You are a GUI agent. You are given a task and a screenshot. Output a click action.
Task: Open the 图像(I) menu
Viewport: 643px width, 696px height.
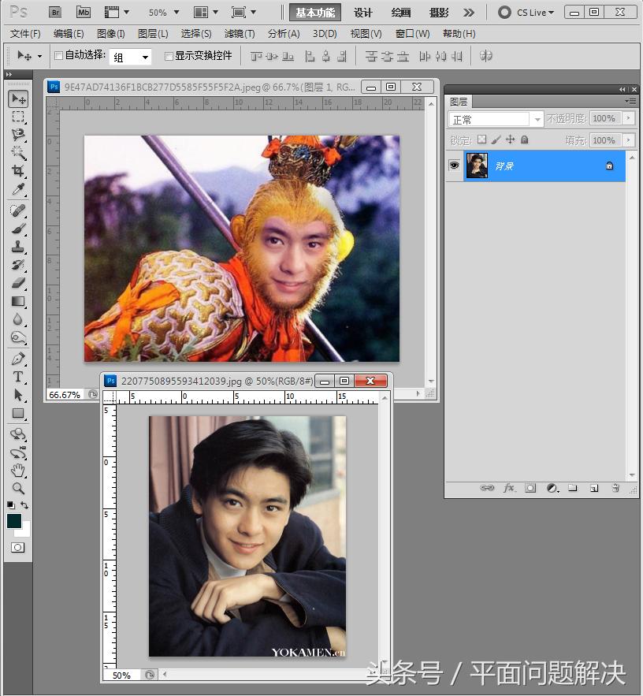[110, 34]
